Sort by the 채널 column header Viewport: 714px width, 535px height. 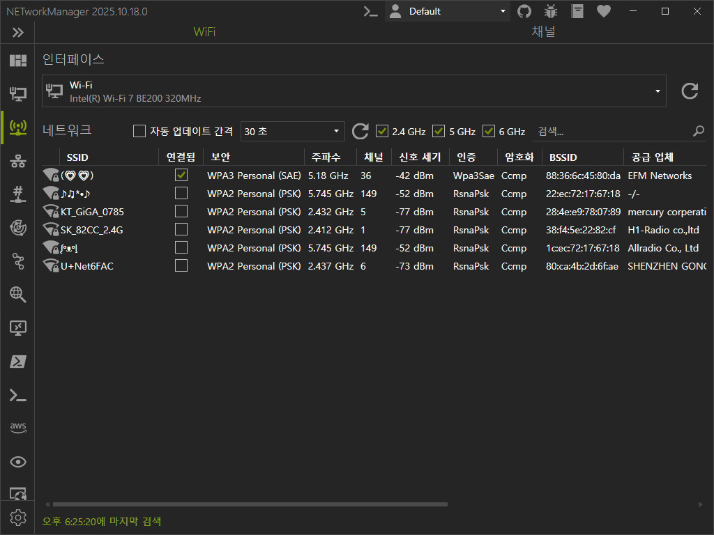pyautogui.click(x=374, y=157)
